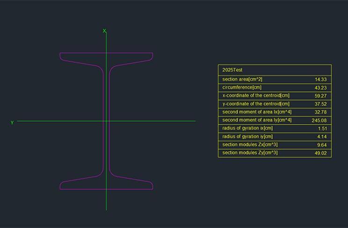Select radius of gyration value 1.51

322,128
